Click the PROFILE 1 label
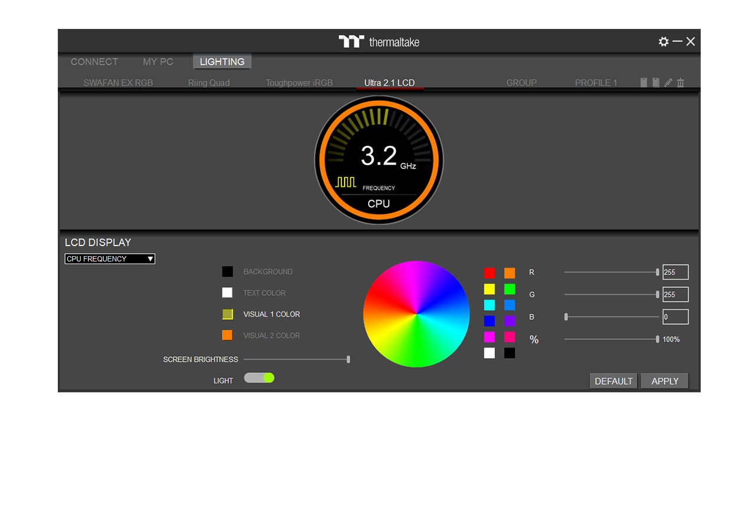 pos(596,83)
